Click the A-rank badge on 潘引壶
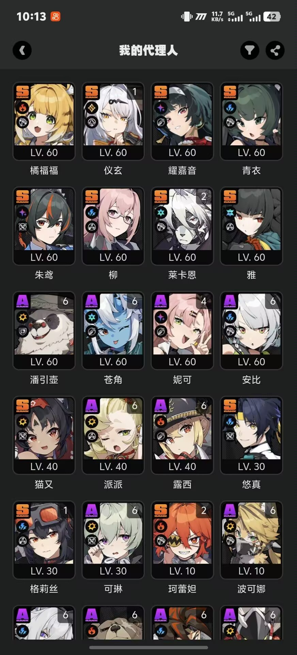 (22, 301)
